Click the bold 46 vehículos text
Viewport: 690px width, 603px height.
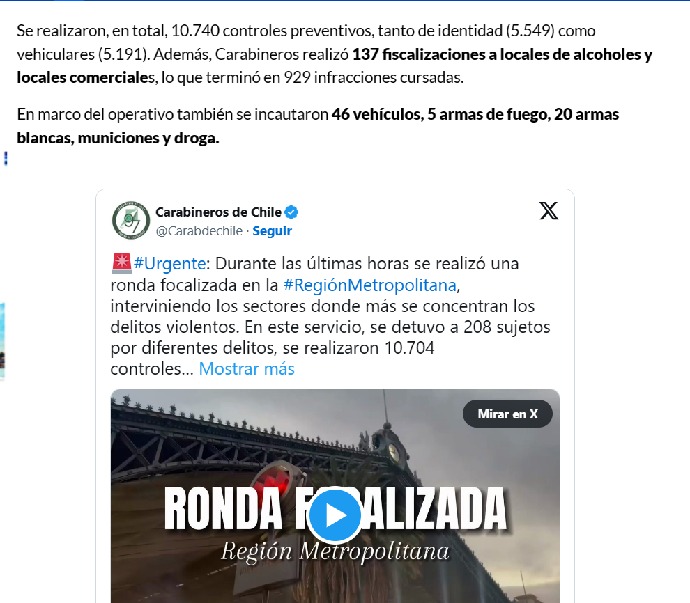(x=377, y=114)
